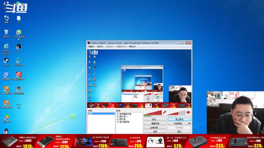Launch Internet Explorer from the desktop

[6, 49]
